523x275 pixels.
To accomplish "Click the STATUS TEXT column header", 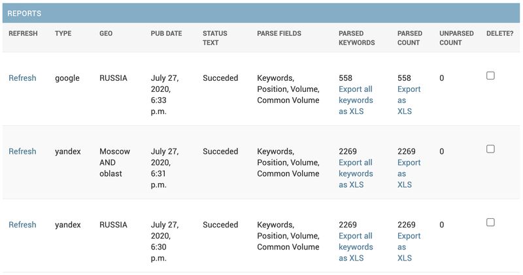I will coord(215,38).
